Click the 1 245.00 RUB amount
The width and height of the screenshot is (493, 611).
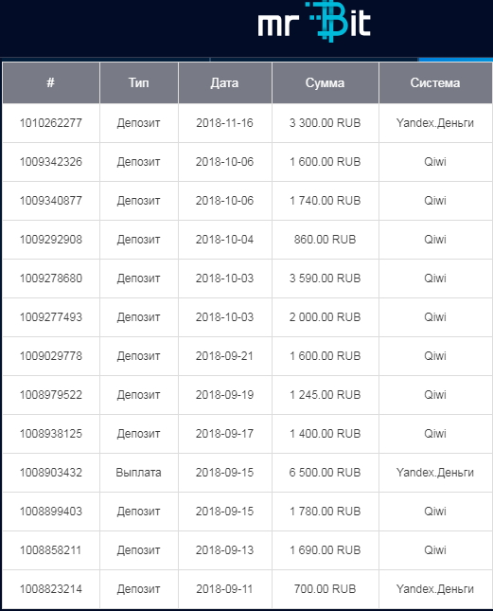pyautogui.click(x=326, y=395)
